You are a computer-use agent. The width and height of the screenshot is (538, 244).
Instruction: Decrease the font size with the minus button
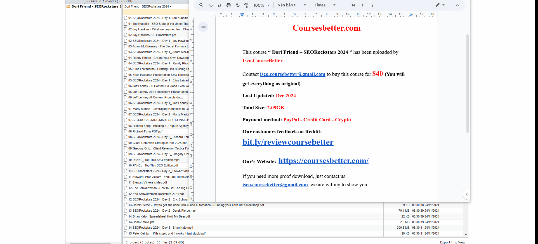point(344,5)
